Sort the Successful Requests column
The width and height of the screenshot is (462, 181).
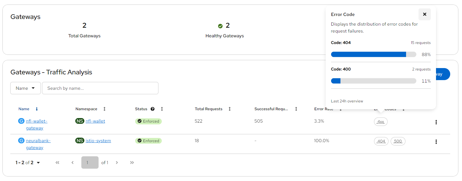(x=296, y=109)
